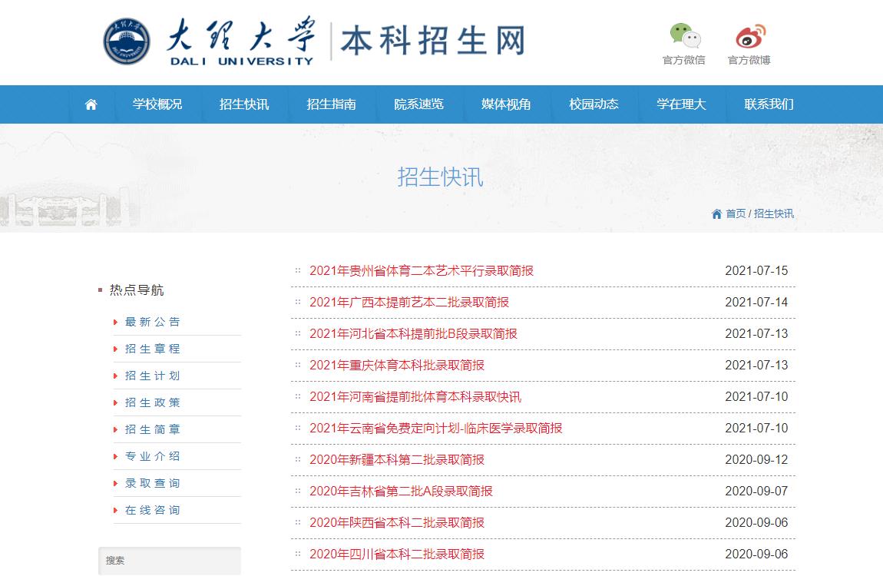883x576 pixels.
Task: Open 联系我们 menu item
Action: pyautogui.click(x=769, y=104)
